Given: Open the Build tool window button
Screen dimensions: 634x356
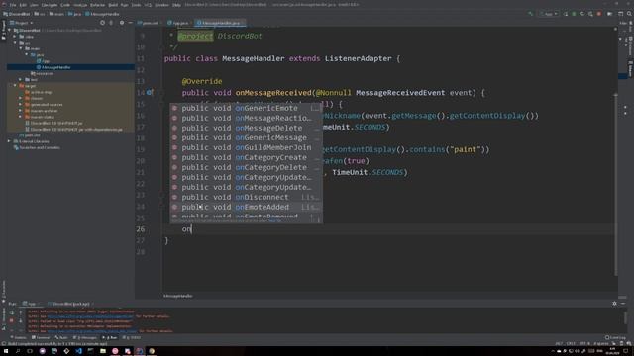Looking at the screenshot, I should click(x=61, y=337).
